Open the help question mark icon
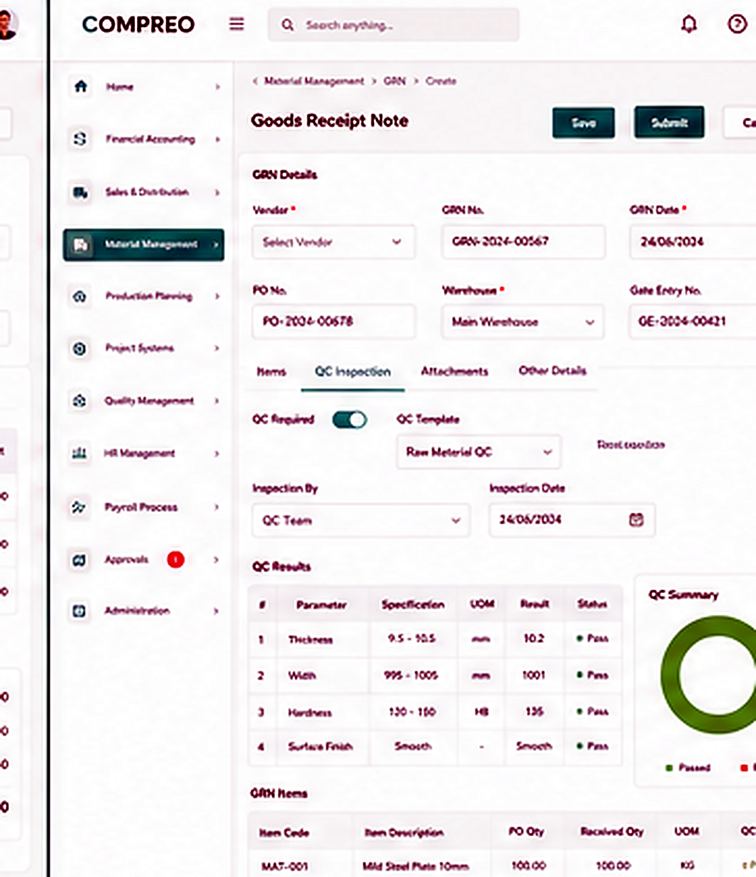This screenshot has width=756, height=877. click(x=737, y=24)
